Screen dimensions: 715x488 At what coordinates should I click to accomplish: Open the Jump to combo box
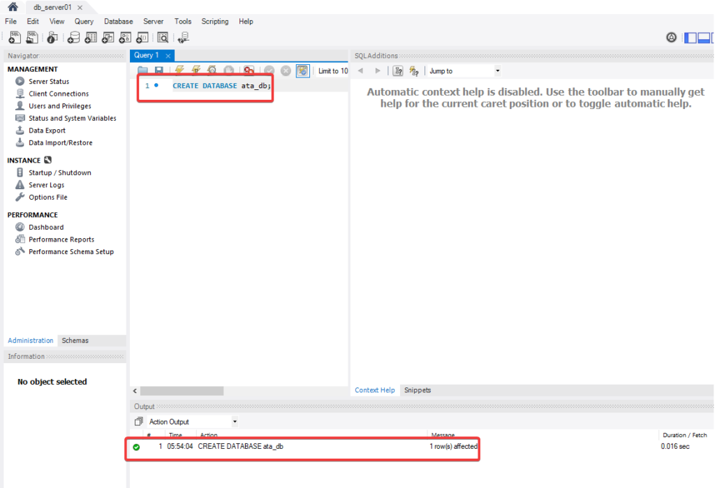[x=497, y=70]
